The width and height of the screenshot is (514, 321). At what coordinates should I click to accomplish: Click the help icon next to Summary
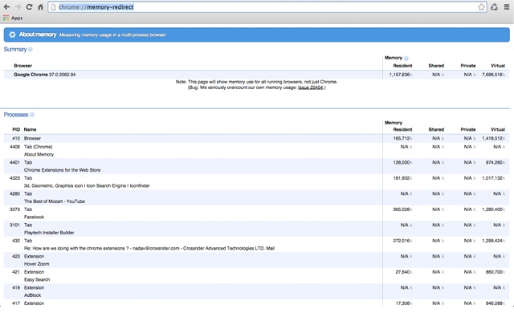31,50
